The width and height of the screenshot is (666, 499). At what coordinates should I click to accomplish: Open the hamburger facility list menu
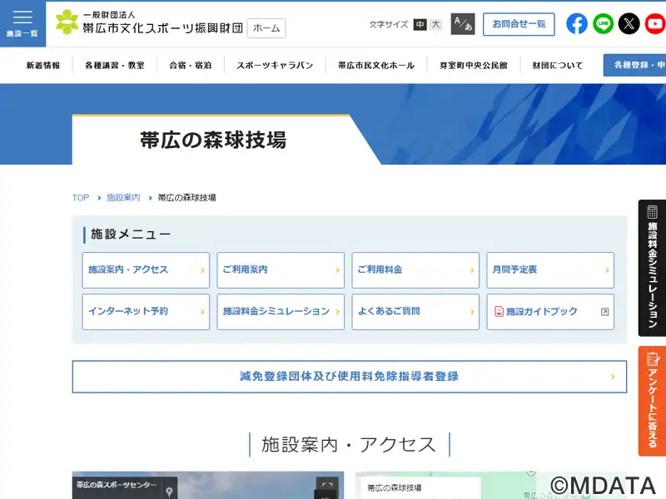pyautogui.click(x=22, y=22)
